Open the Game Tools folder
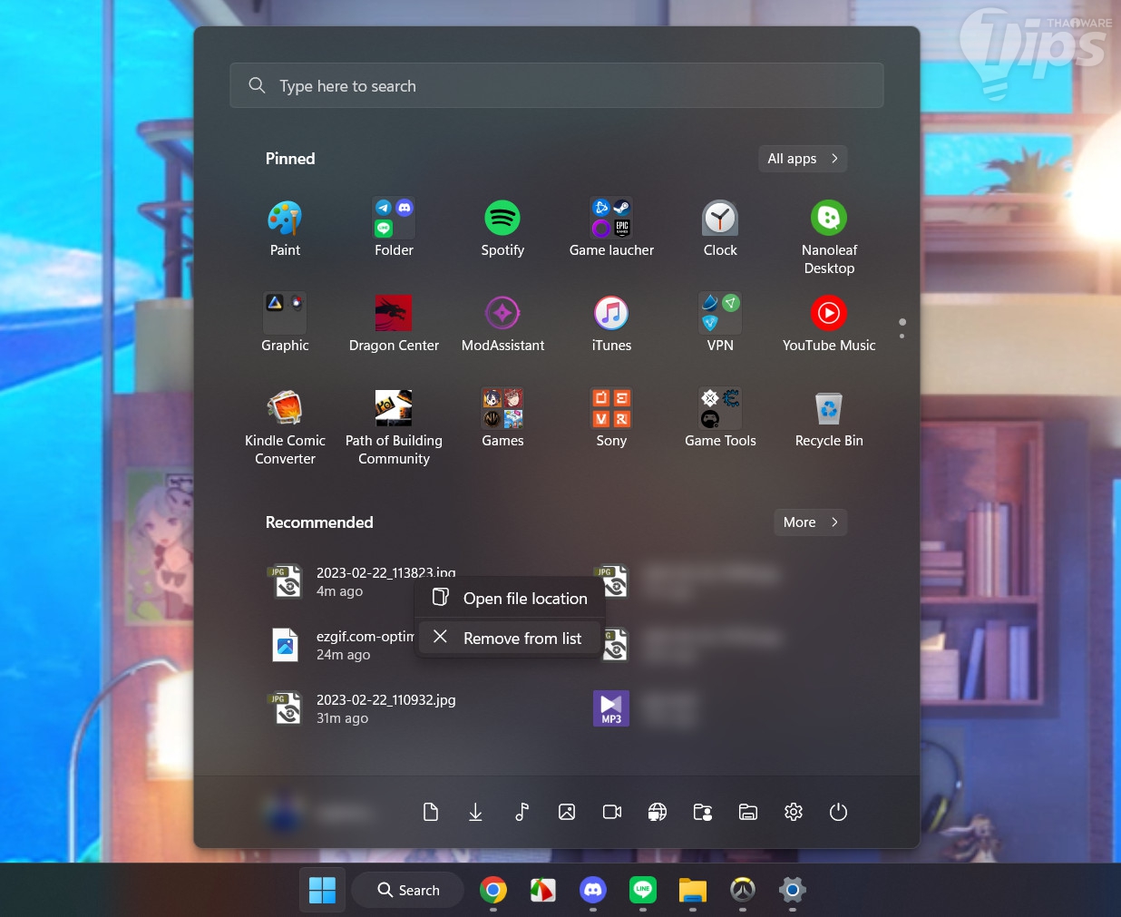The height and width of the screenshot is (917, 1121). (x=720, y=419)
